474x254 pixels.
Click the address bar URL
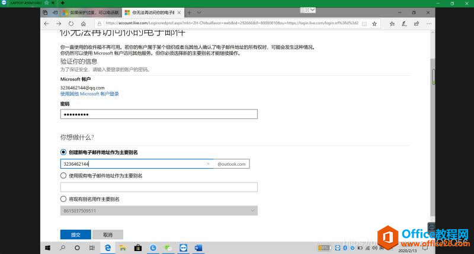232,23
